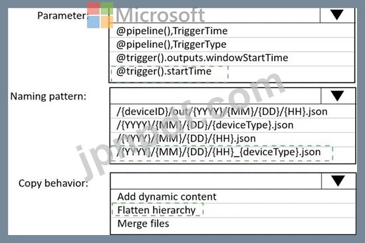Image resolution: width=365 pixels, height=243 pixels.
Task: Choose /{YYYY}/{MM}/{DD}/{deviceType}.json pattern
Action: point(233,125)
